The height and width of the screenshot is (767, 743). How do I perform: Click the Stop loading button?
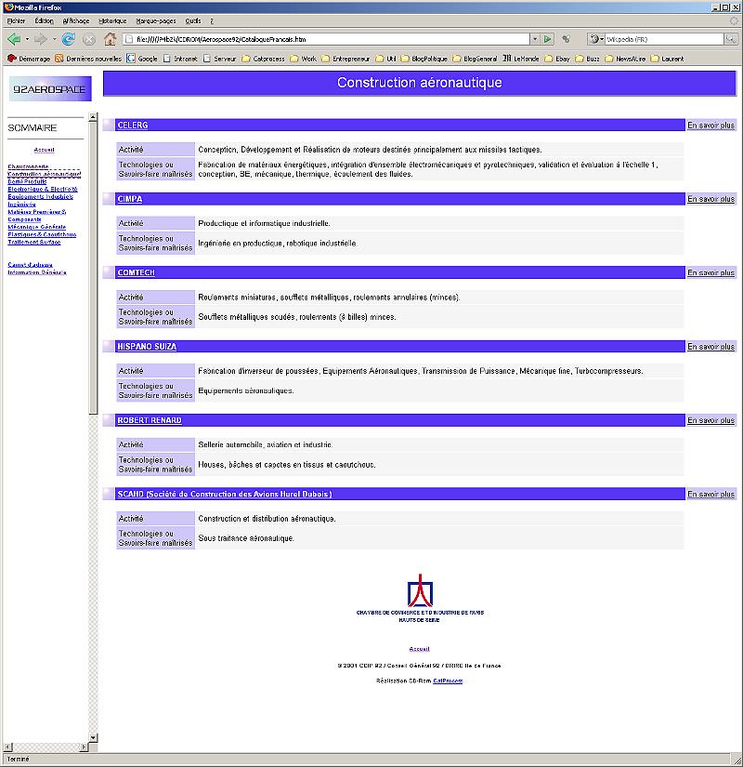click(x=89, y=39)
